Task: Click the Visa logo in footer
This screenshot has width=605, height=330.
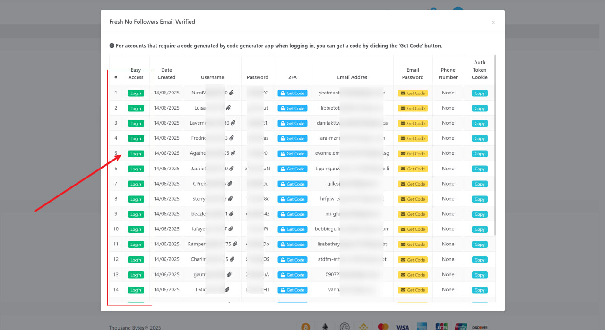Action: coord(402,327)
